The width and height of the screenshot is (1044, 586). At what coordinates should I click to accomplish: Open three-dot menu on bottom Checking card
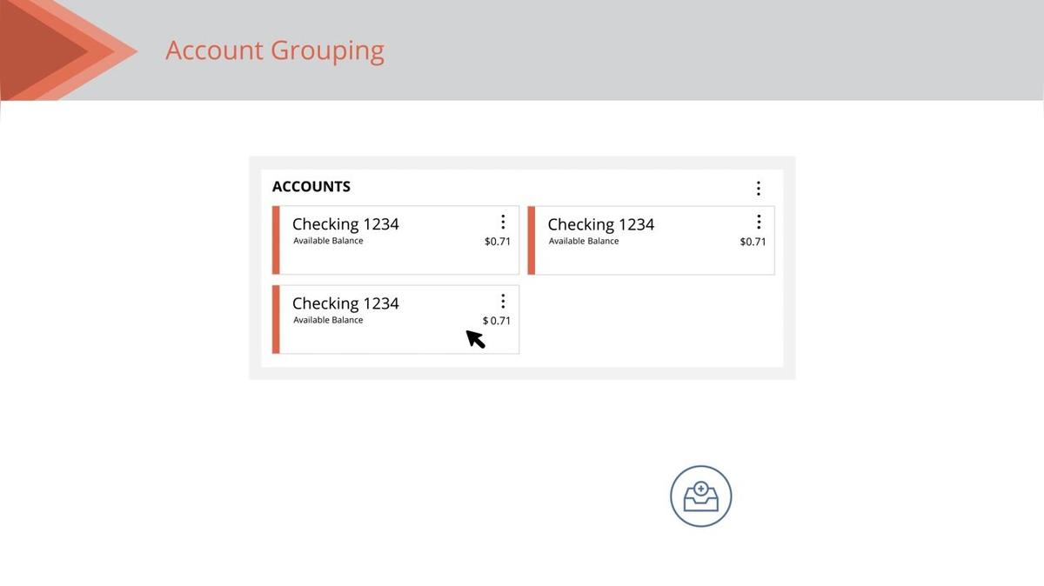point(503,301)
